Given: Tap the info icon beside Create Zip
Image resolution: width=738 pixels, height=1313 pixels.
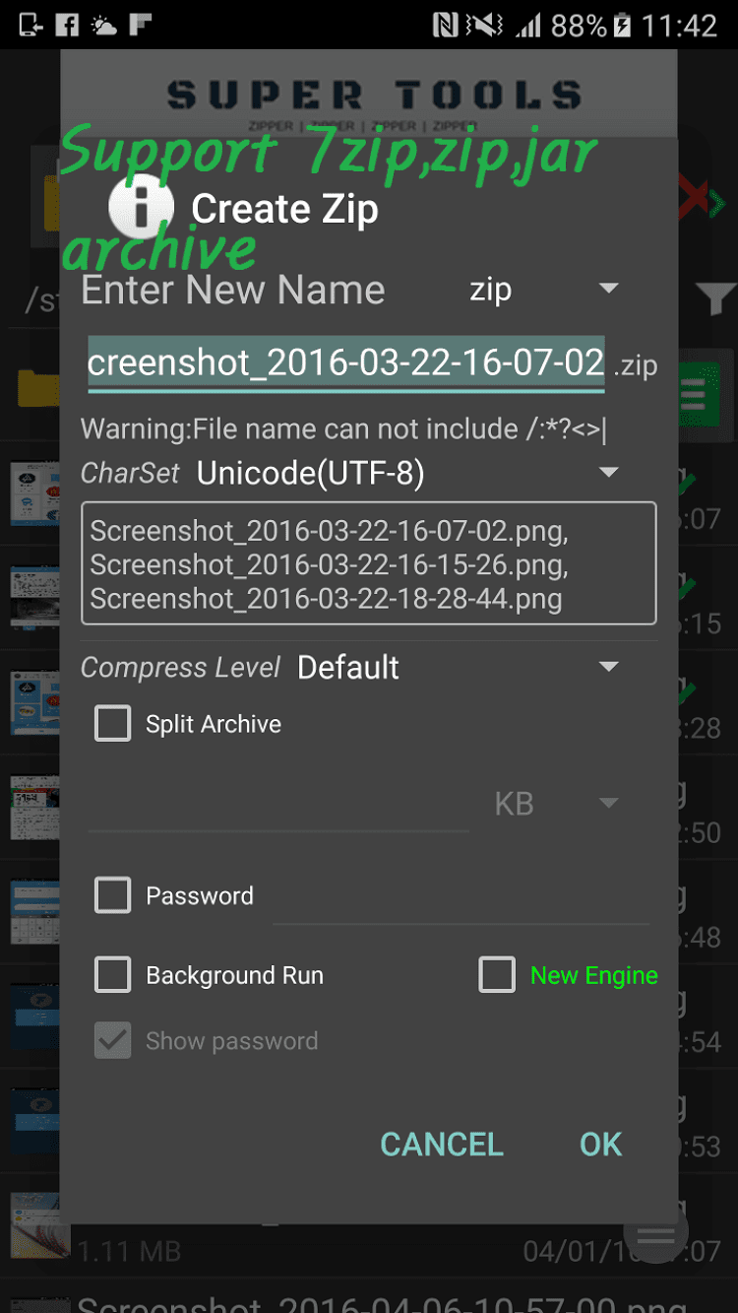Looking at the screenshot, I should 141,208.
